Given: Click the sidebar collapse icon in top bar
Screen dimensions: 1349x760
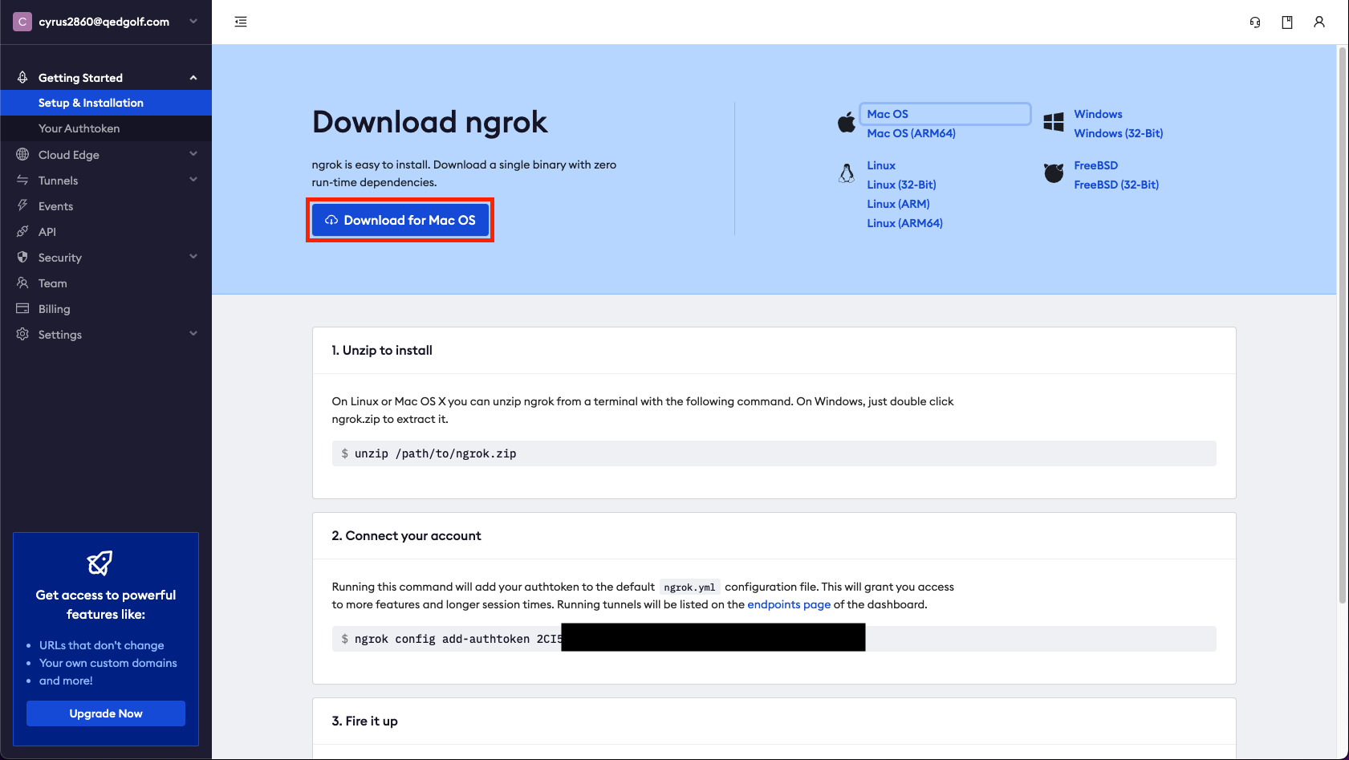Looking at the screenshot, I should pyautogui.click(x=241, y=22).
